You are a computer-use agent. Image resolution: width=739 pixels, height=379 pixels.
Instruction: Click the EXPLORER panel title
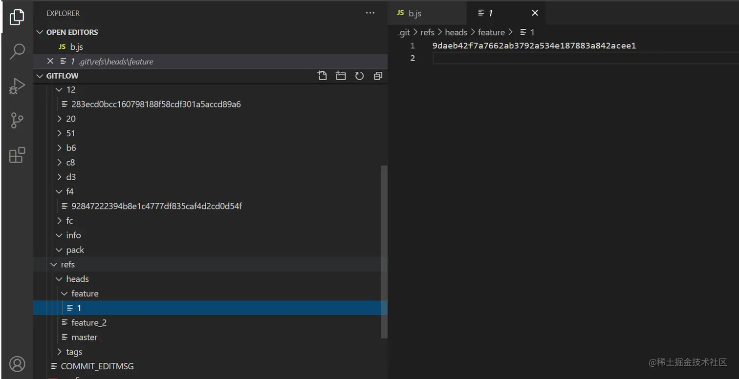[63, 13]
